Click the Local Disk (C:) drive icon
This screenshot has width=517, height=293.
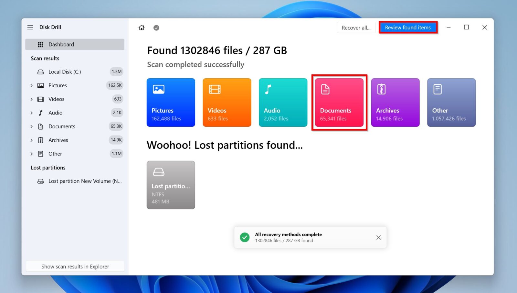[40, 71]
